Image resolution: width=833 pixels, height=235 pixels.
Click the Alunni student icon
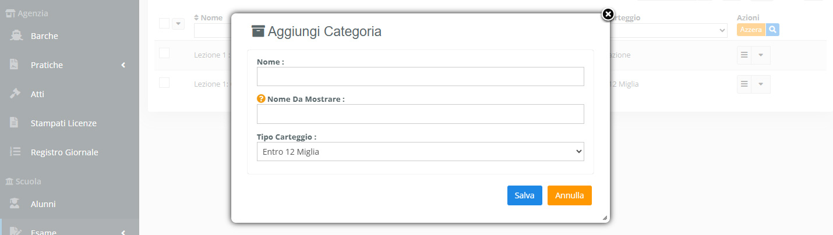[x=16, y=204]
